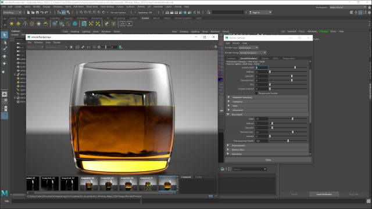Image resolution: width=372 pixels, height=209 pixels.
Task: Open Arnold RenderView from the shelf eye icon
Action: 123,24
